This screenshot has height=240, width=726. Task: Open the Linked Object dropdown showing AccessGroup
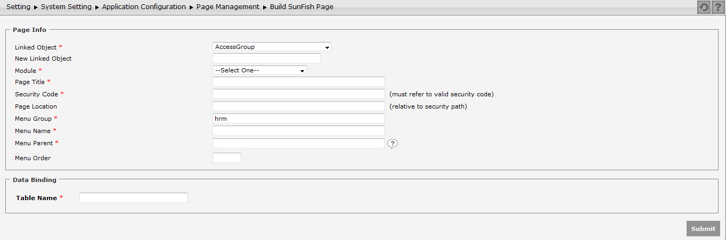[x=272, y=47]
